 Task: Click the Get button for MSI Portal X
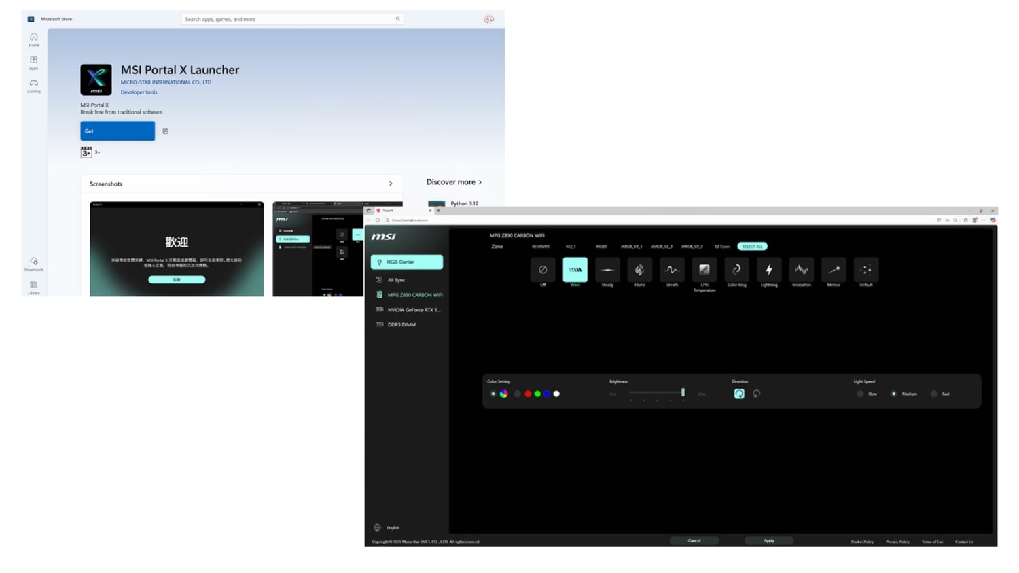(x=118, y=131)
